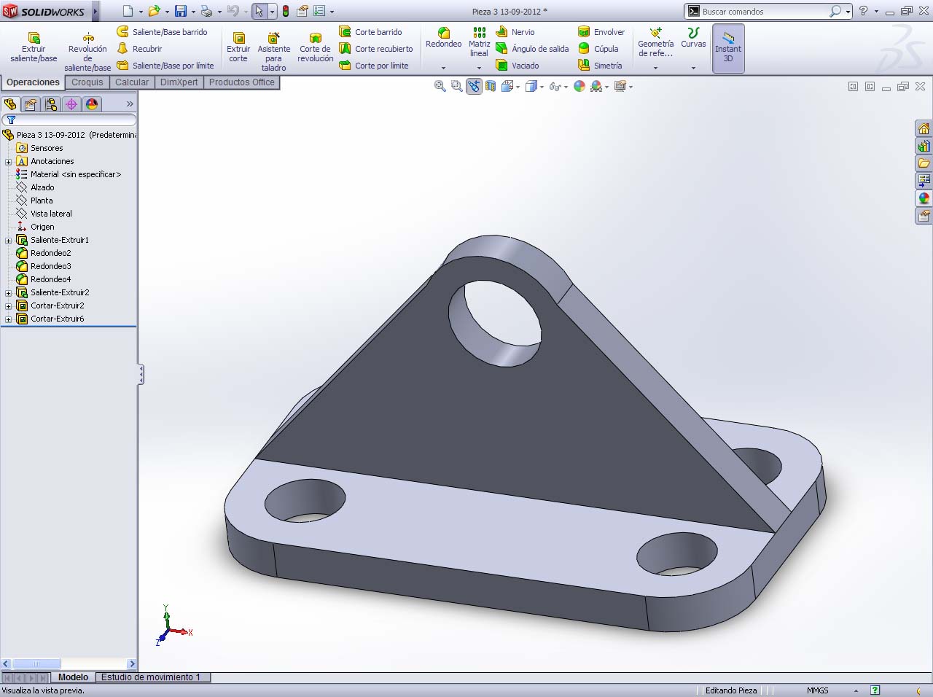Screen dimensions: 933x697
Task: Click the Save diskette icon
Action: (181, 11)
